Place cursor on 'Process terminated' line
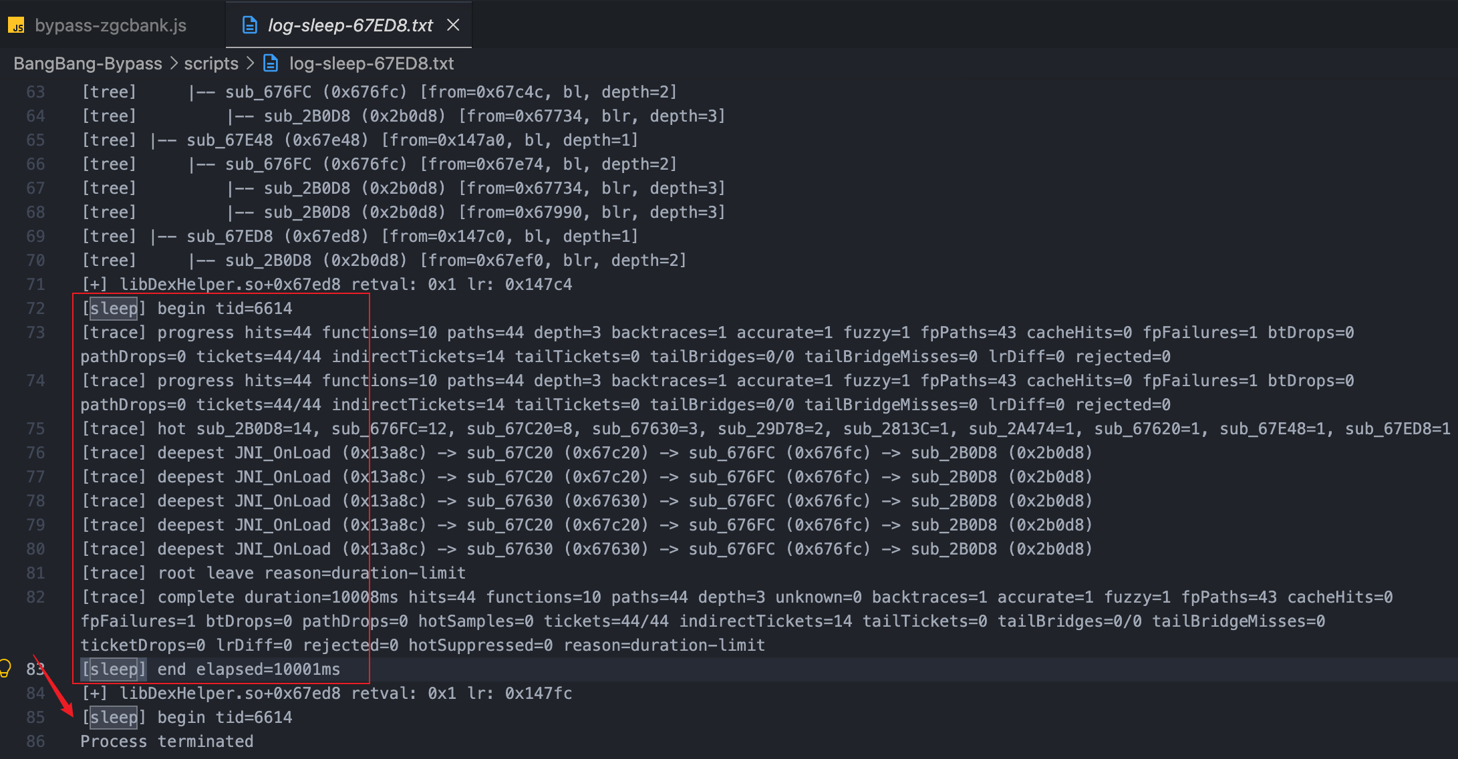The width and height of the screenshot is (1458, 759). (x=167, y=742)
